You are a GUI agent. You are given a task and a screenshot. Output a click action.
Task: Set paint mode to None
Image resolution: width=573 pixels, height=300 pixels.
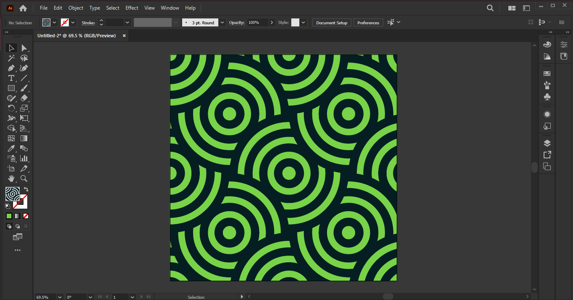(x=26, y=216)
